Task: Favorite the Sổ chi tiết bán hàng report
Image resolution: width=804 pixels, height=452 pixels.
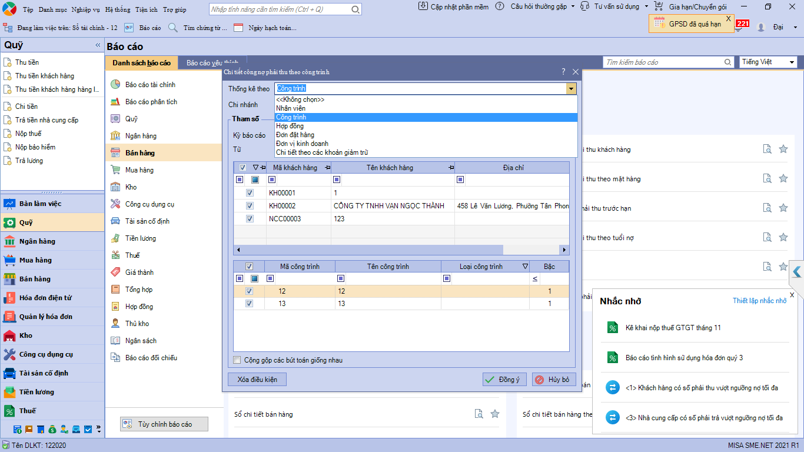Action: pos(495,414)
